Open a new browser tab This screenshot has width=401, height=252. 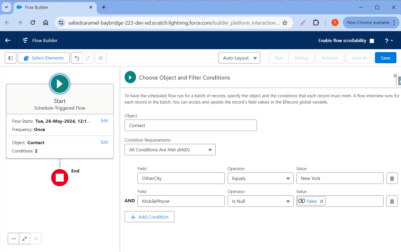tap(104, 7)
